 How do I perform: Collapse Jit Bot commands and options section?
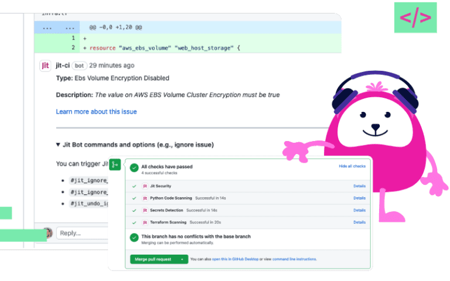click(58, 145)
